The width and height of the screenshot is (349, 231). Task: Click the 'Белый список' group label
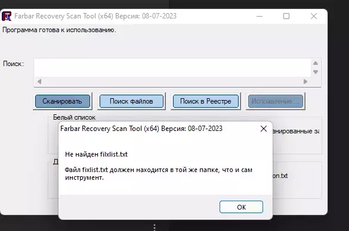coord(74,117)
